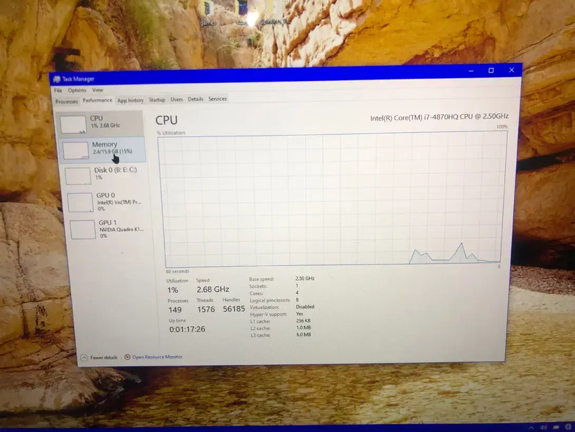Open the Details tab
Screen dimensions: 575x432
point(196,99)
